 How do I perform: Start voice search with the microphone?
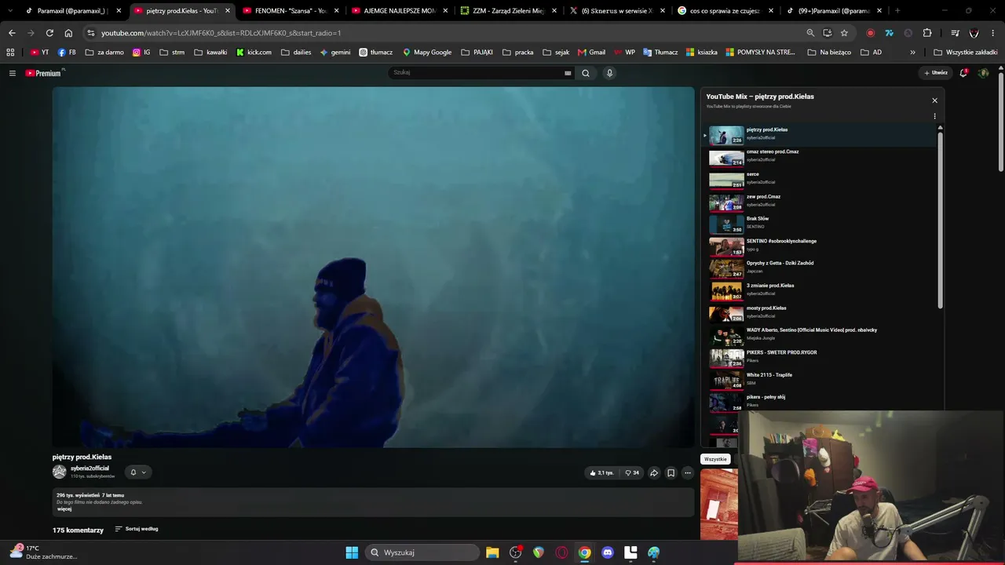click(609, 73)
